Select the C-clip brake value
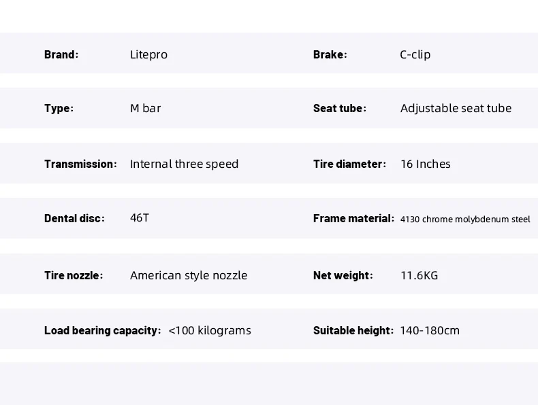Image resolution: width=538 pixels, height=405 pixels. (415, 54)
